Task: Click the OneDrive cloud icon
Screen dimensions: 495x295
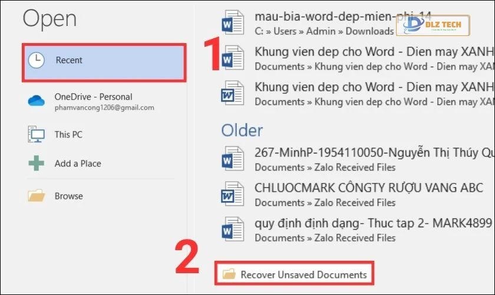Action: coord(37,101)
